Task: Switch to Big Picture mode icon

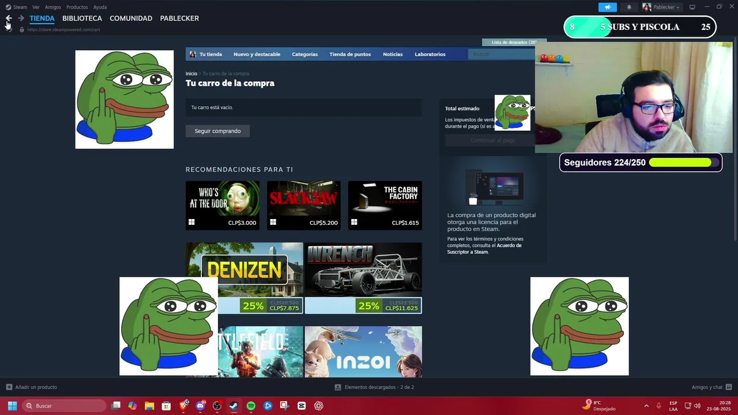Action: (692, 7)
